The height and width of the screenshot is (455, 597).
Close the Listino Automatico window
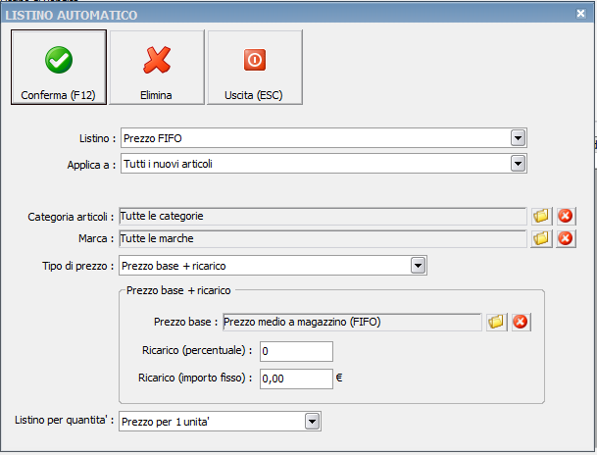tap(580, 14)
